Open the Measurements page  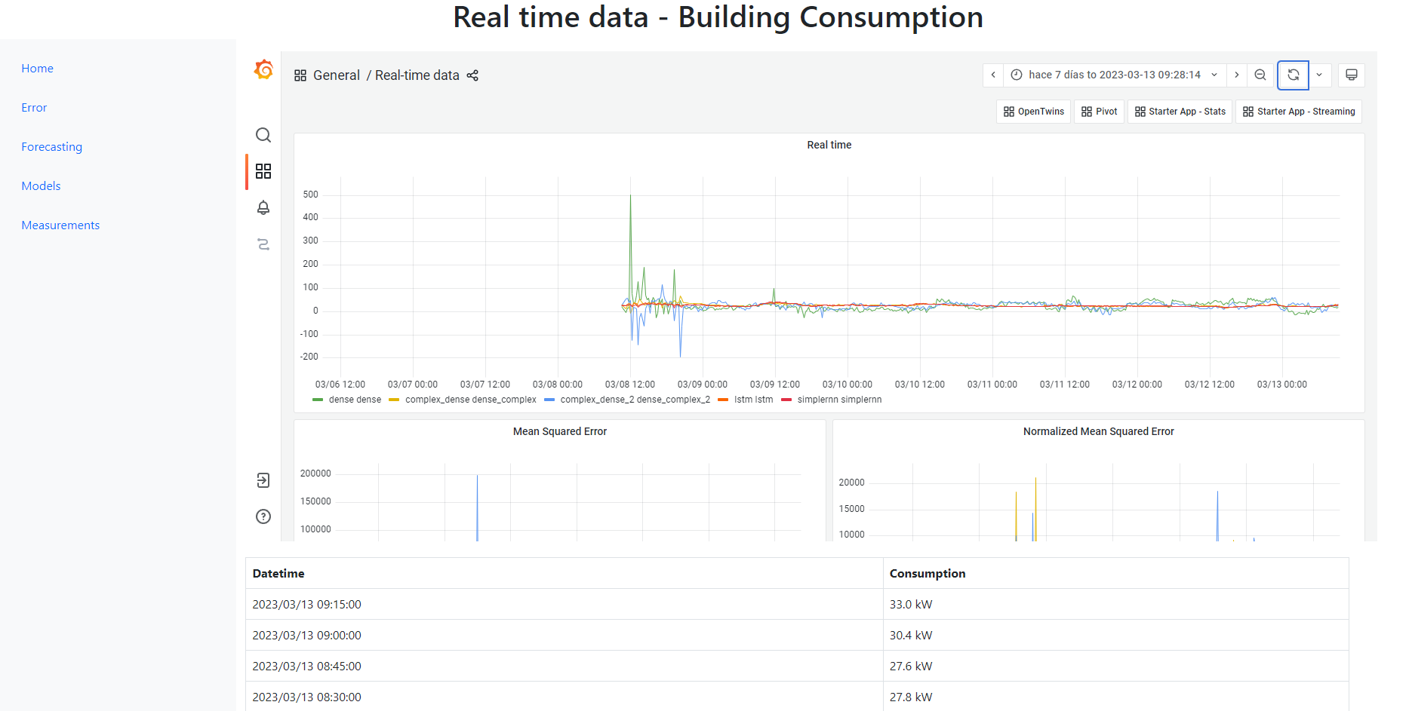pos(60,225)
